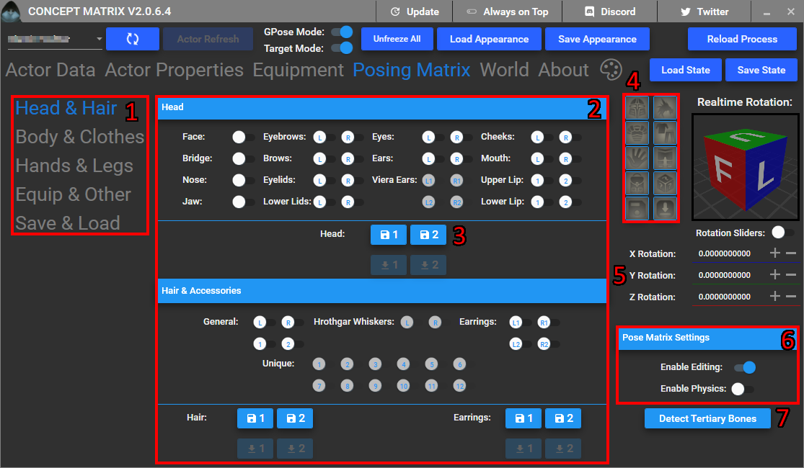Viewport: 804px width, 468px height.
Task: Expand the actor name dropdown arrow
Action: click(x=99, y=39)
